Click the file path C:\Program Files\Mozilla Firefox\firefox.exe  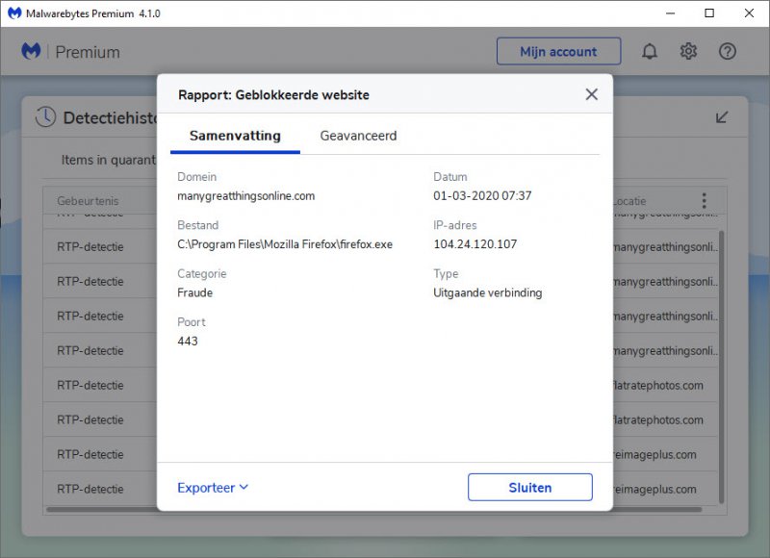[x=285, y=244]
